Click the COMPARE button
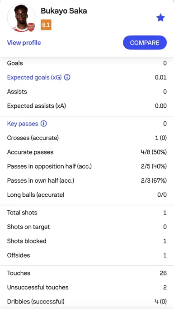 pos(145,43)
